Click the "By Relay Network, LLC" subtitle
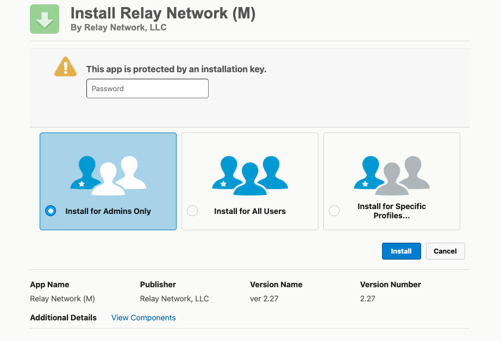 coord(118,27)
